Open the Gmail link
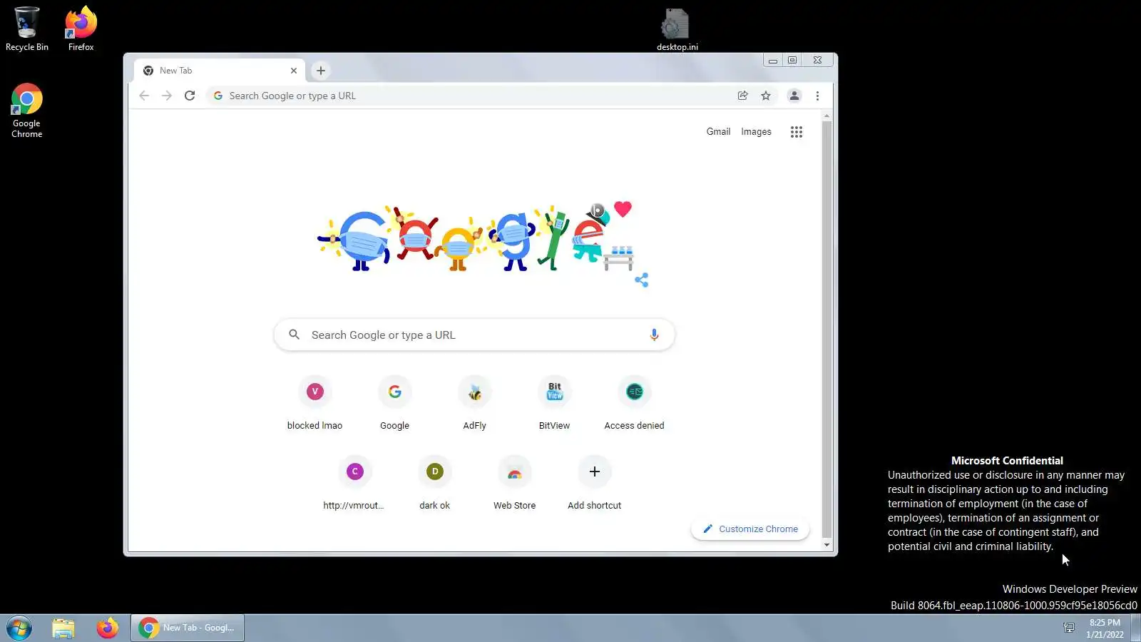Image resolution: width=1141 pixels, height=642 pixels. pyautogui.click(x=718, y=131)
